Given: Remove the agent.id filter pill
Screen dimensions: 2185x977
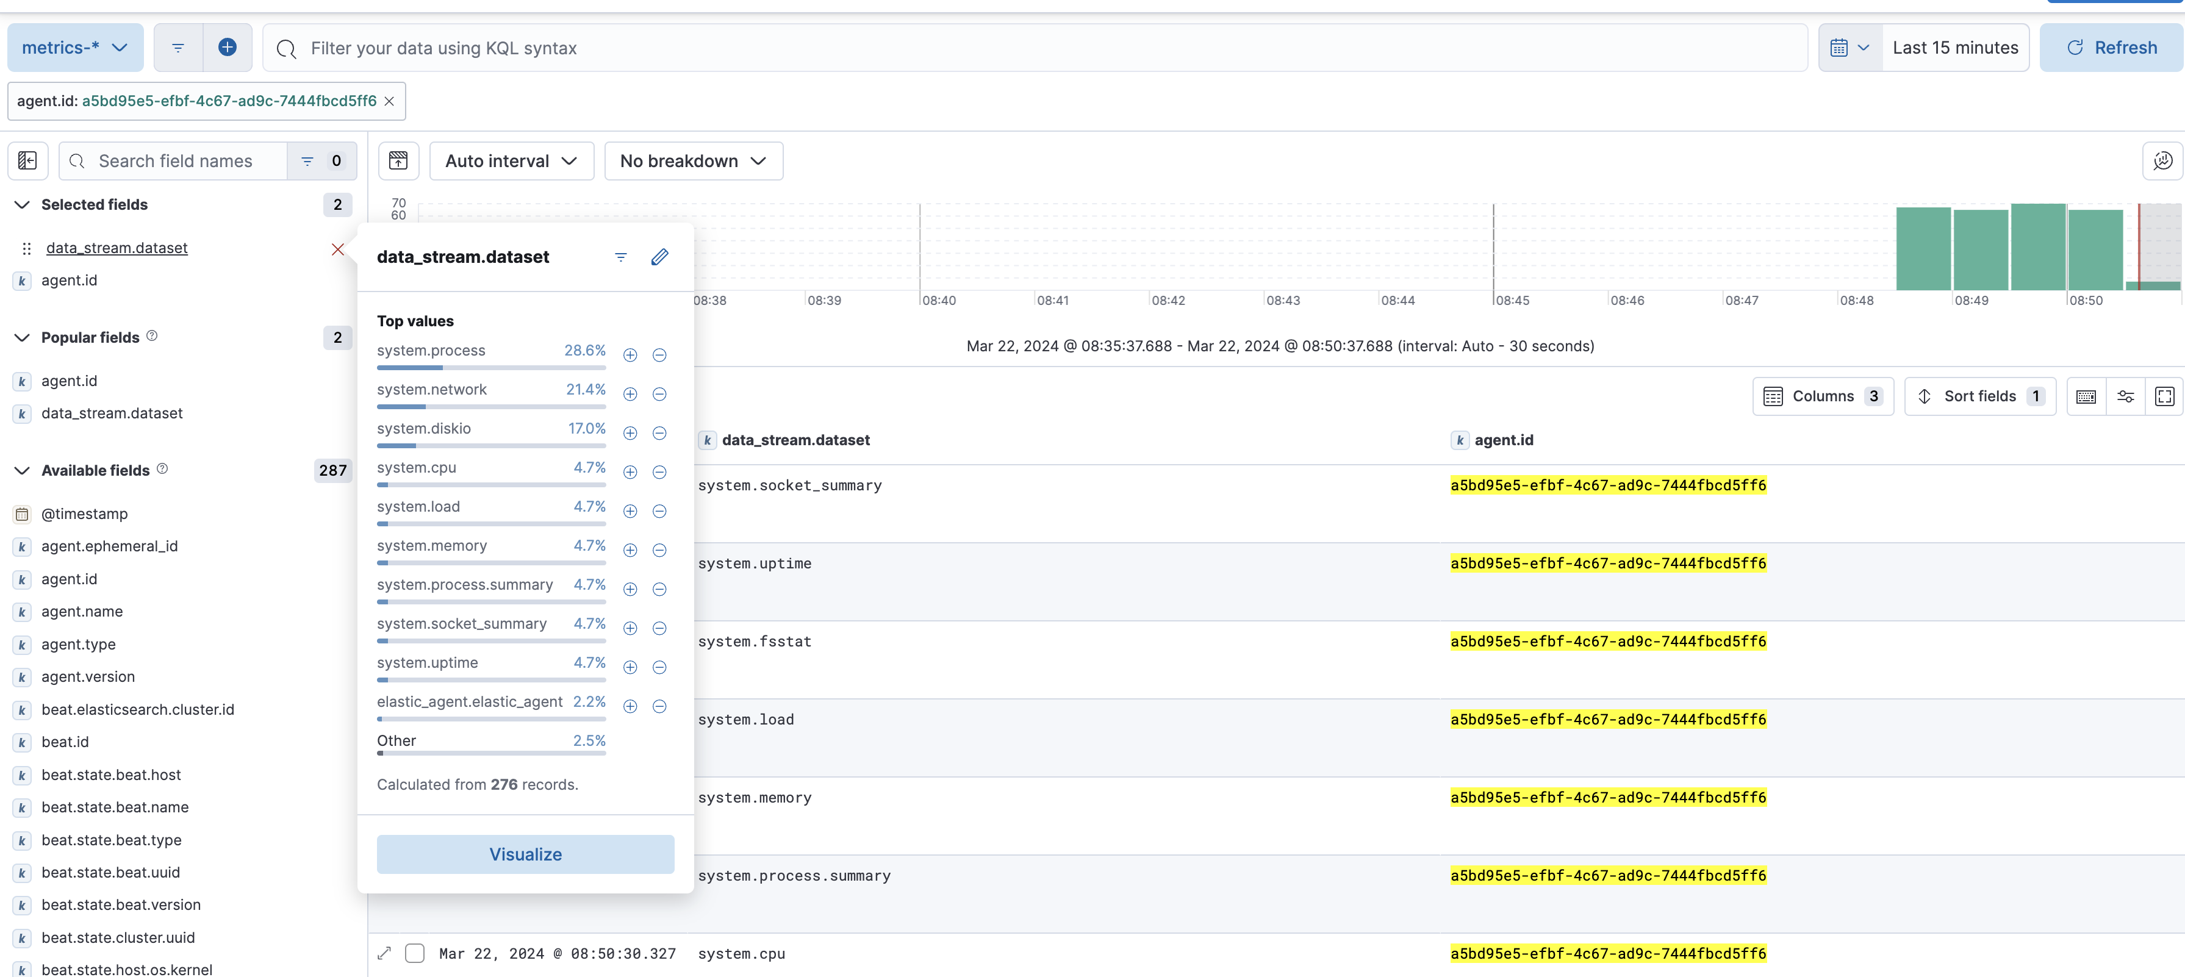Looking at the screenshot, I should (389, 101).
